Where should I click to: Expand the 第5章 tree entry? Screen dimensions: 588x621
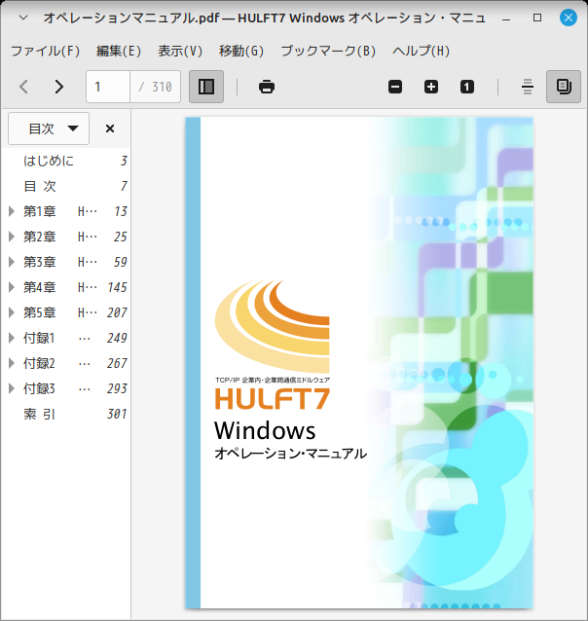pyautogui.click(x=12, y=312)
